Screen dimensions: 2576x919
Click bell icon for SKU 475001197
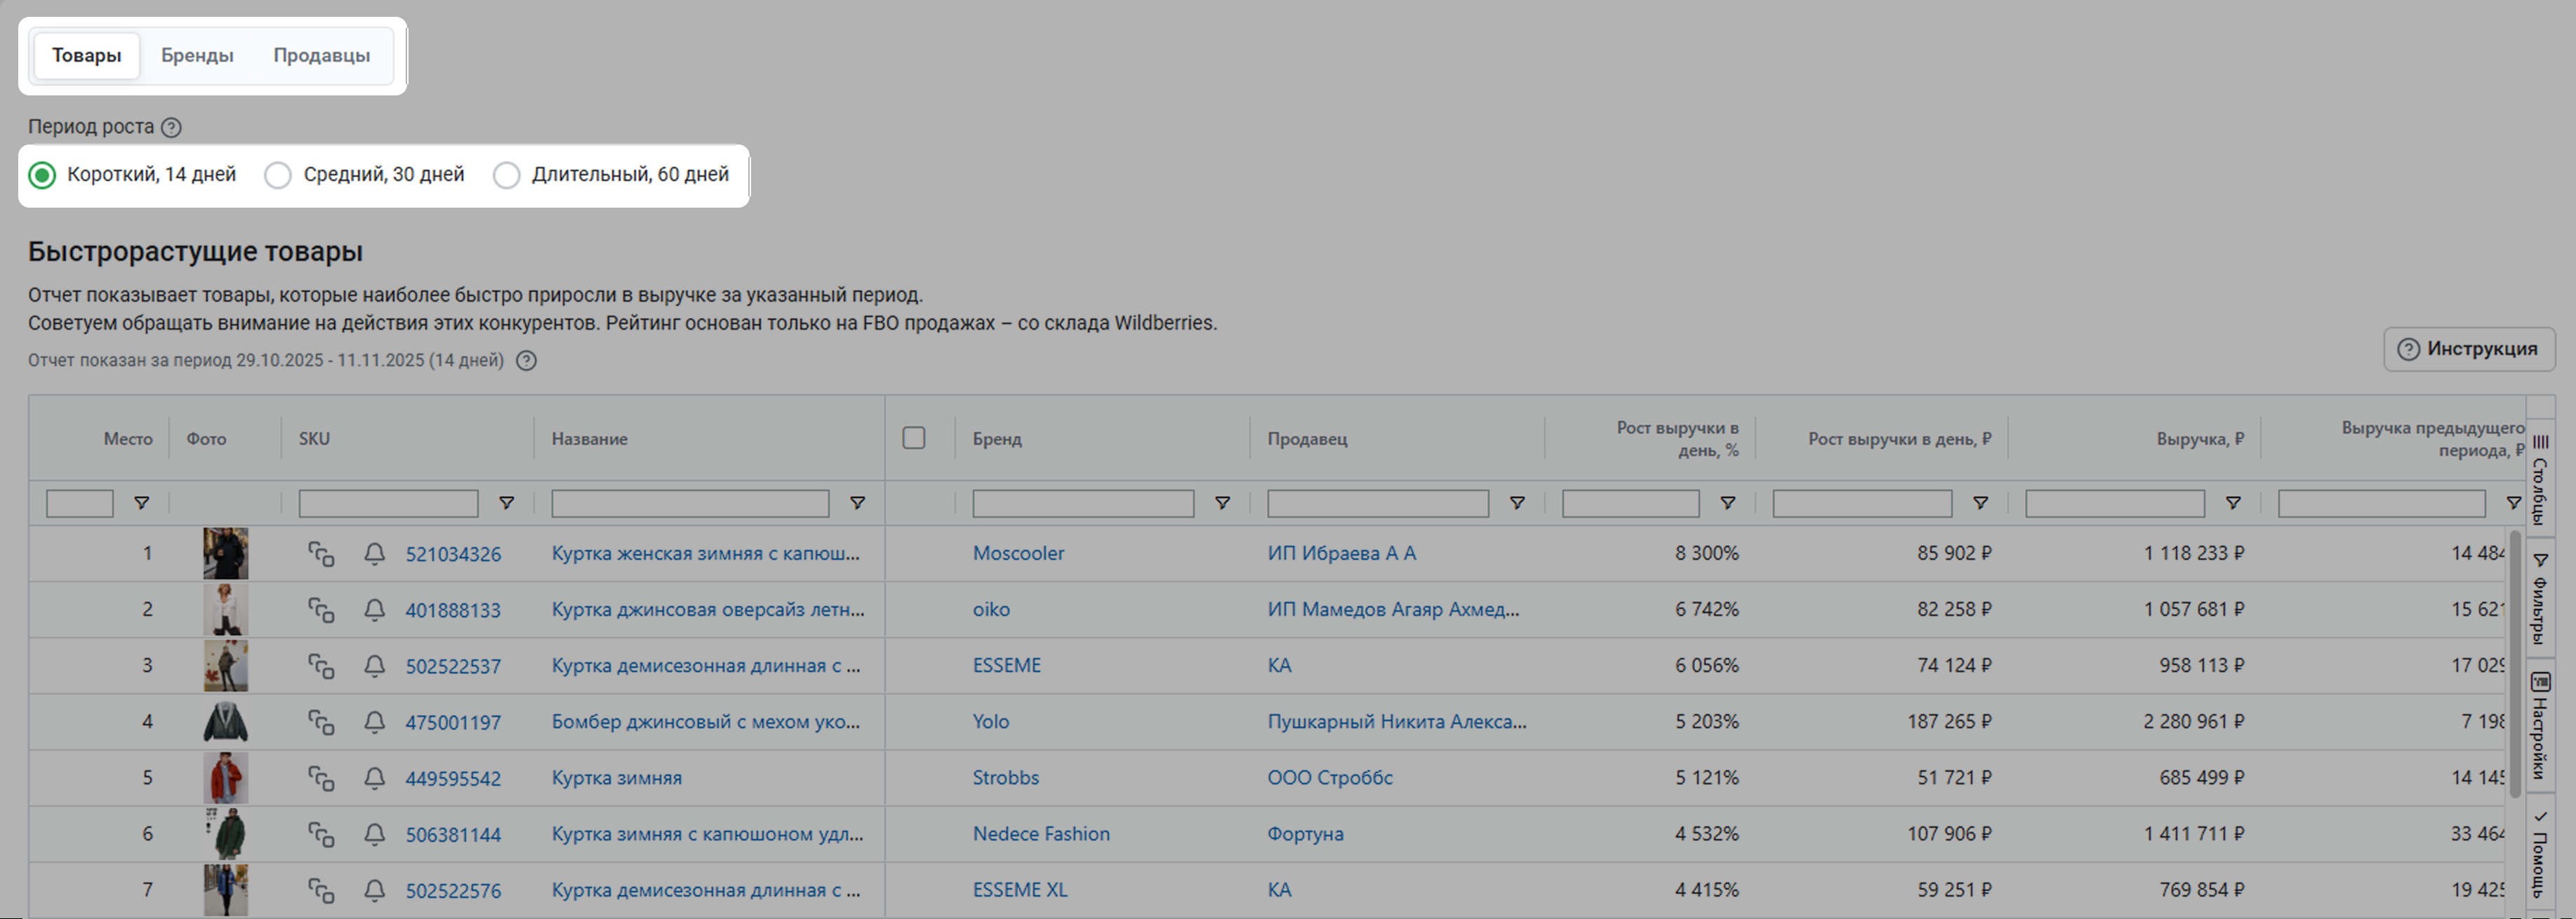374,721
